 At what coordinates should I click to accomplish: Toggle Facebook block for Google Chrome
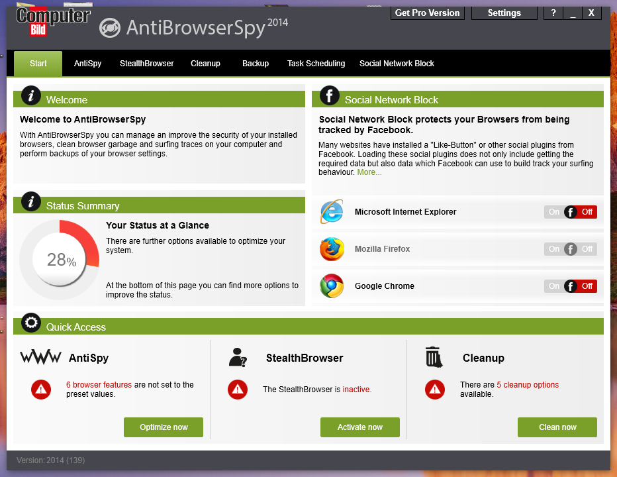coord(571,286)
